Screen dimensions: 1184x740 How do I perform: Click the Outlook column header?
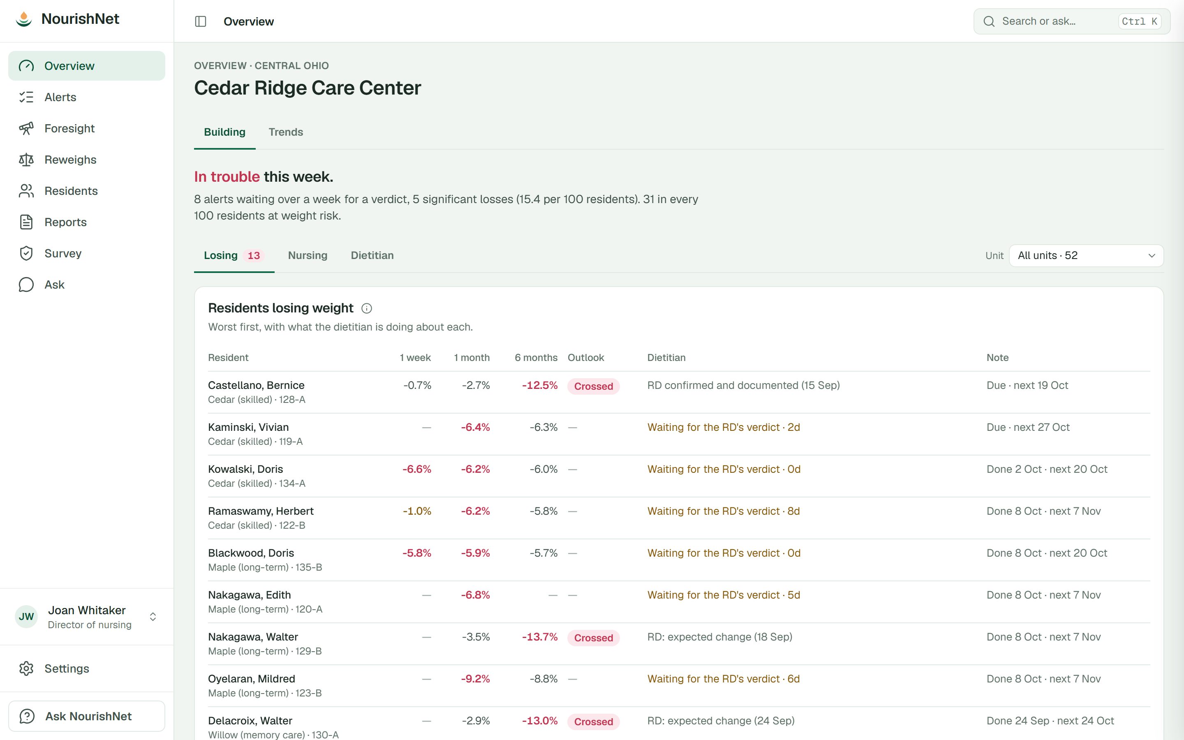pos(586,358)
